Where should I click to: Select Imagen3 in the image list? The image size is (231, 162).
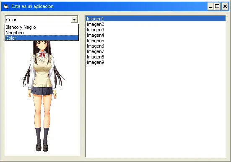tap(156, 30)
